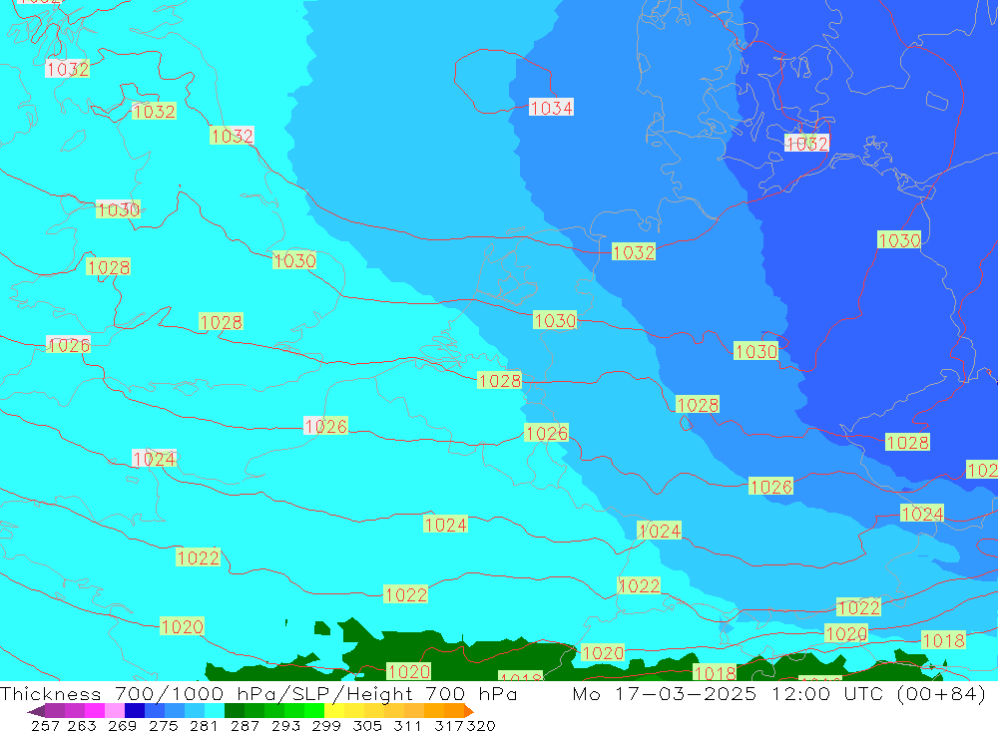Click legend value 299
Image resolution: width=998 pixels, height=731 pixels.
coord(326,725)
